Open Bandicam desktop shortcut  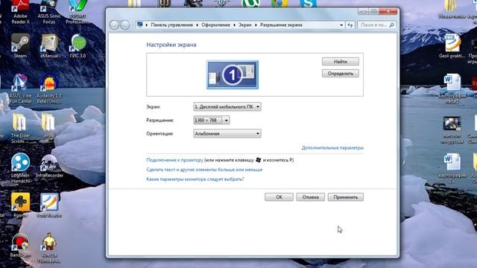point(20,245)
